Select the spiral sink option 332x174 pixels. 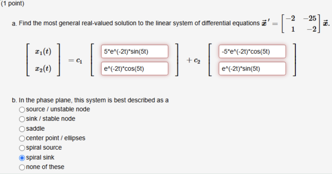point(22,157)
